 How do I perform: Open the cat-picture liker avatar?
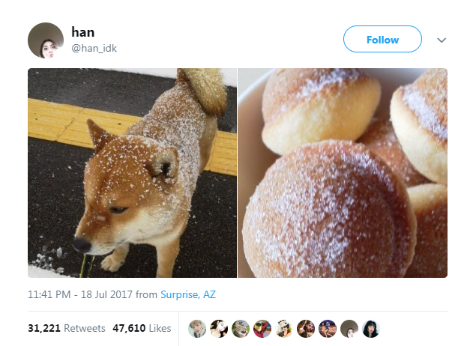click(x=241, y=329)
